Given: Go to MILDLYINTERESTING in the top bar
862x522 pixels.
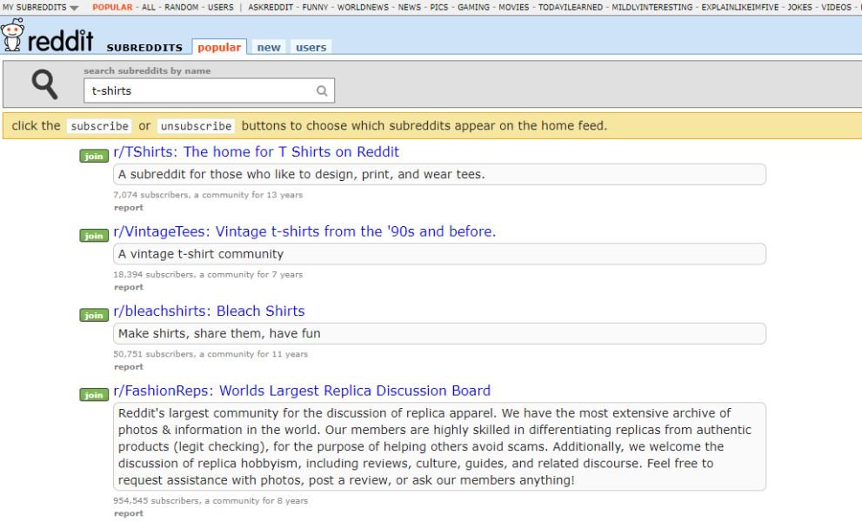Looking at the screenshot, I should point(652,7).
